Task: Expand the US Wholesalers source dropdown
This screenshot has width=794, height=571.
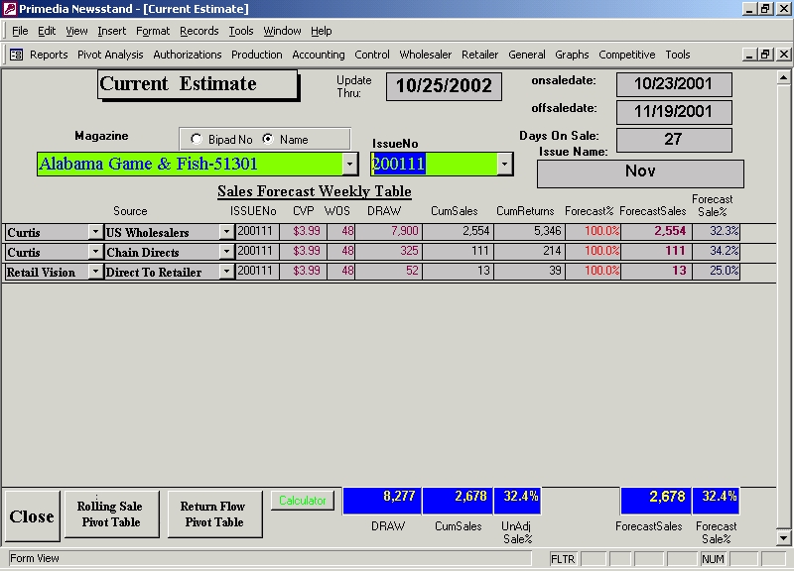Action: pyautogui.click(x=226, y=232)
